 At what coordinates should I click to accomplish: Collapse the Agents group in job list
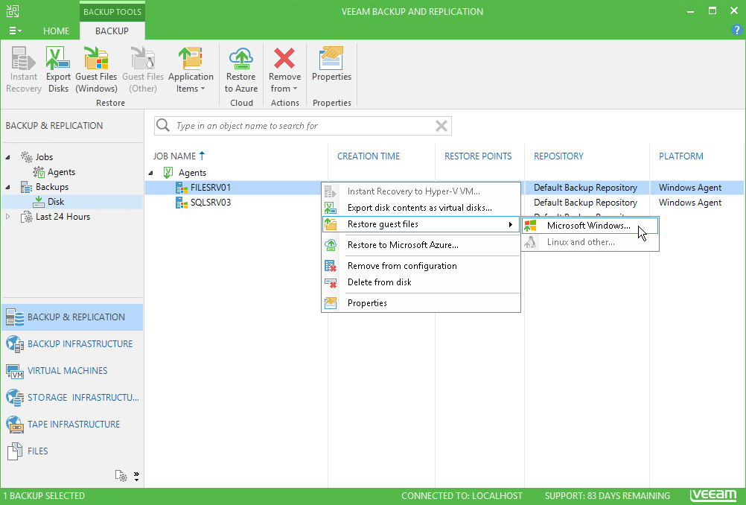pyautogui.click(x=151, y=173)
